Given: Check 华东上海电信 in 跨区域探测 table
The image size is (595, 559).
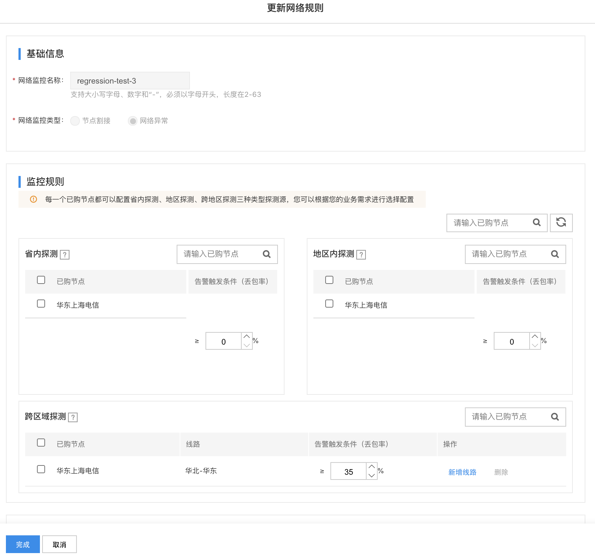Looking at the screenshot, I should click(41, 469).
